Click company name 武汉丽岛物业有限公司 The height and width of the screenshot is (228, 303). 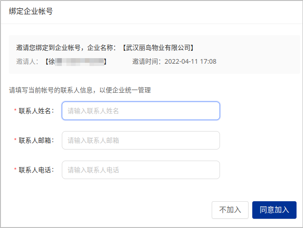(x=158, y=48)
